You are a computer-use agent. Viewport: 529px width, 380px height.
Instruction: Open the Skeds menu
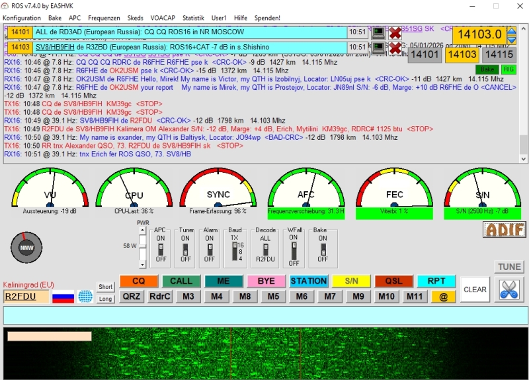136,18
